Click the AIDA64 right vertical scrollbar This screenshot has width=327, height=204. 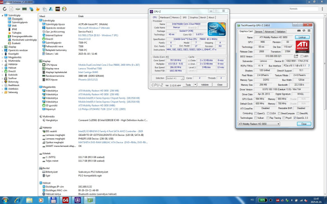coord(325,105)
